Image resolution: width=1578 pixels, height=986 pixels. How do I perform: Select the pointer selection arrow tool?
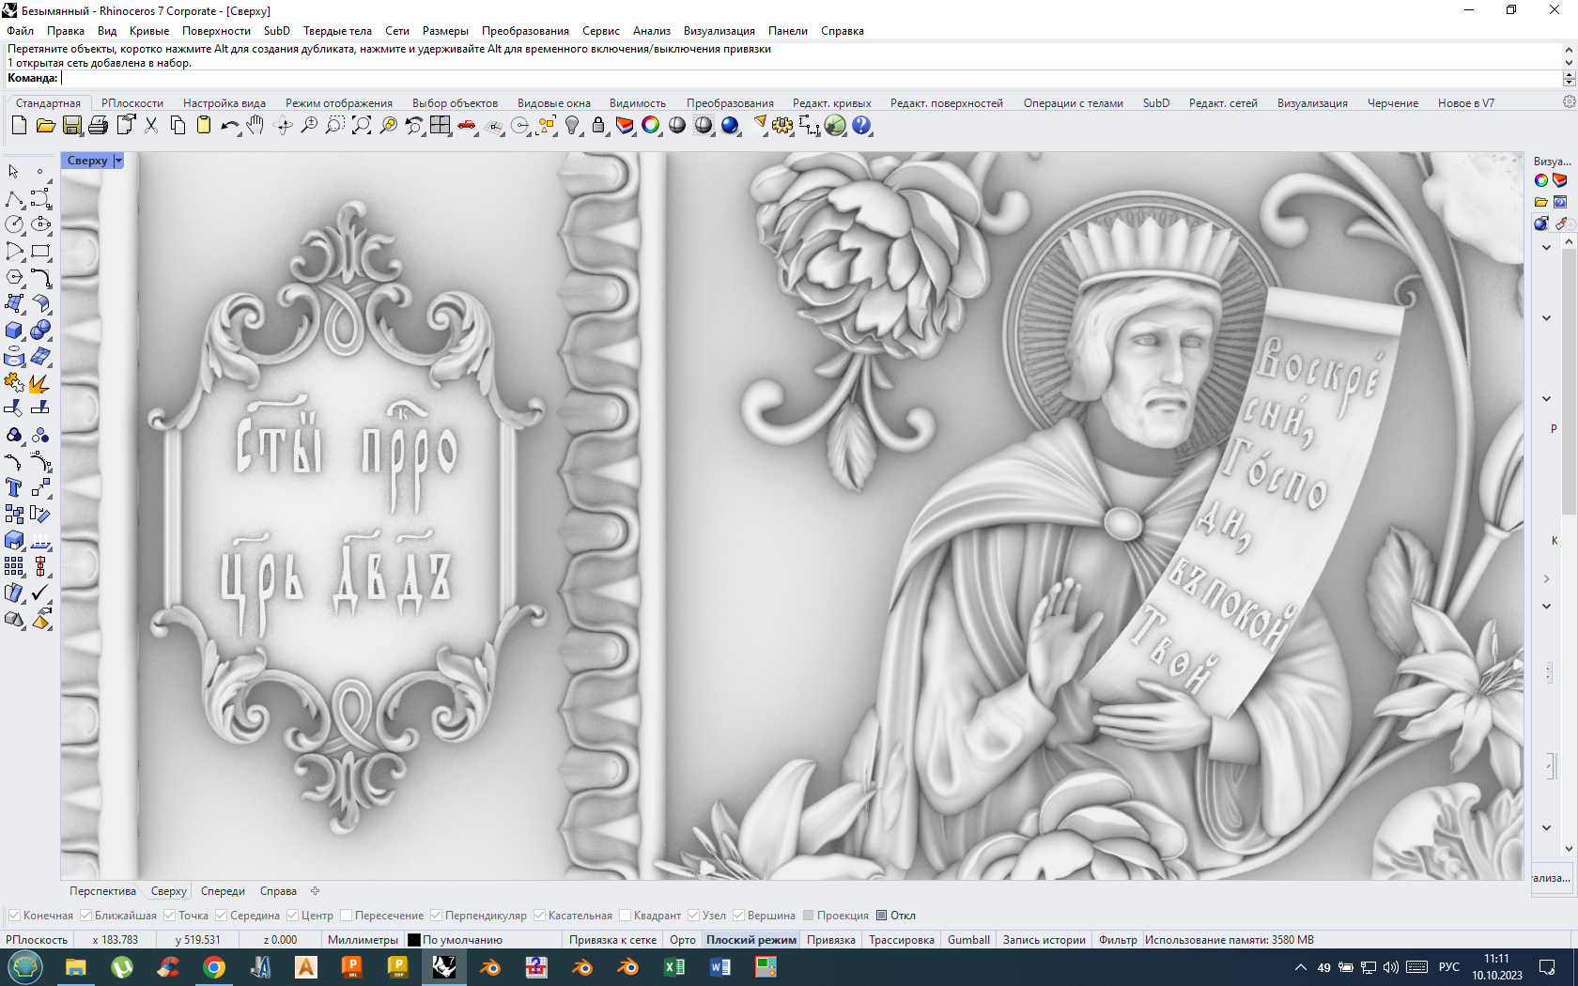pyautogui.click(x=14, y=172)
